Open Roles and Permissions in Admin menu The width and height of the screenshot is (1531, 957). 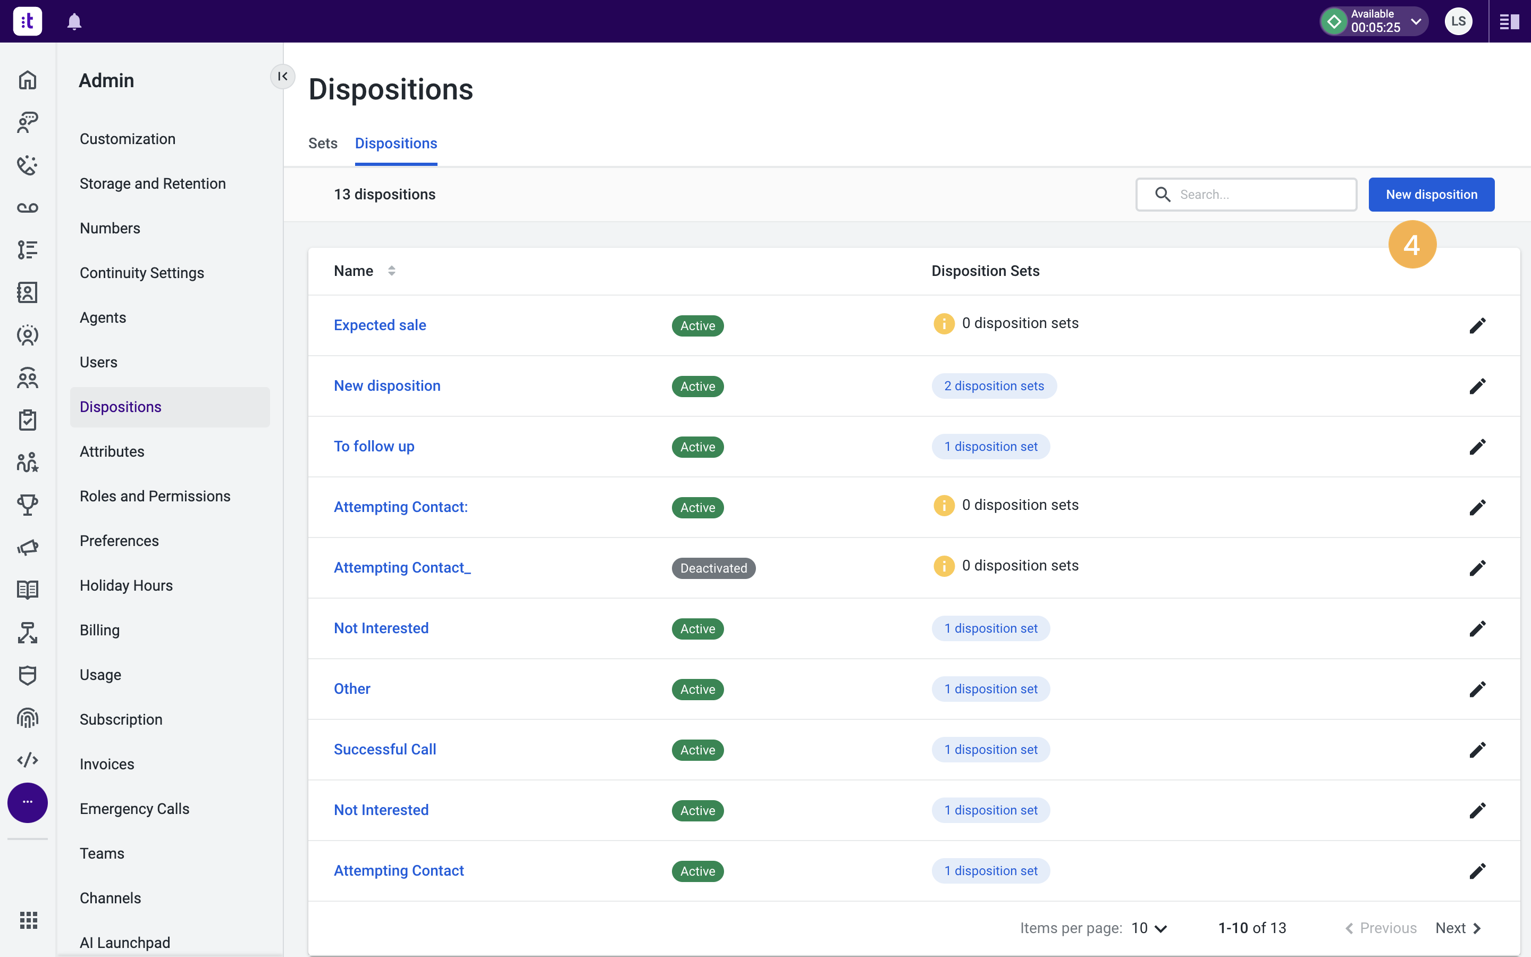pos(155,496)
